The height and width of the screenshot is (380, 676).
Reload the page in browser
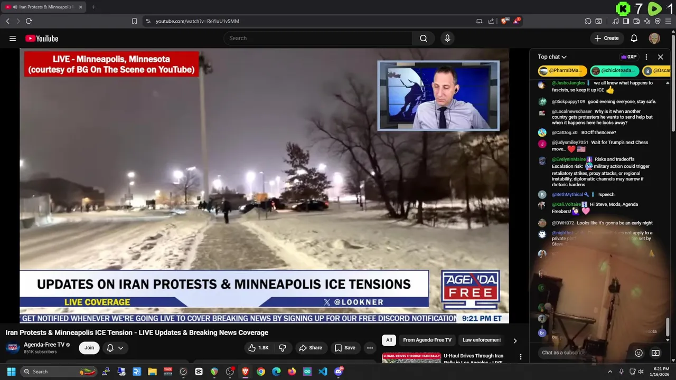29,21
